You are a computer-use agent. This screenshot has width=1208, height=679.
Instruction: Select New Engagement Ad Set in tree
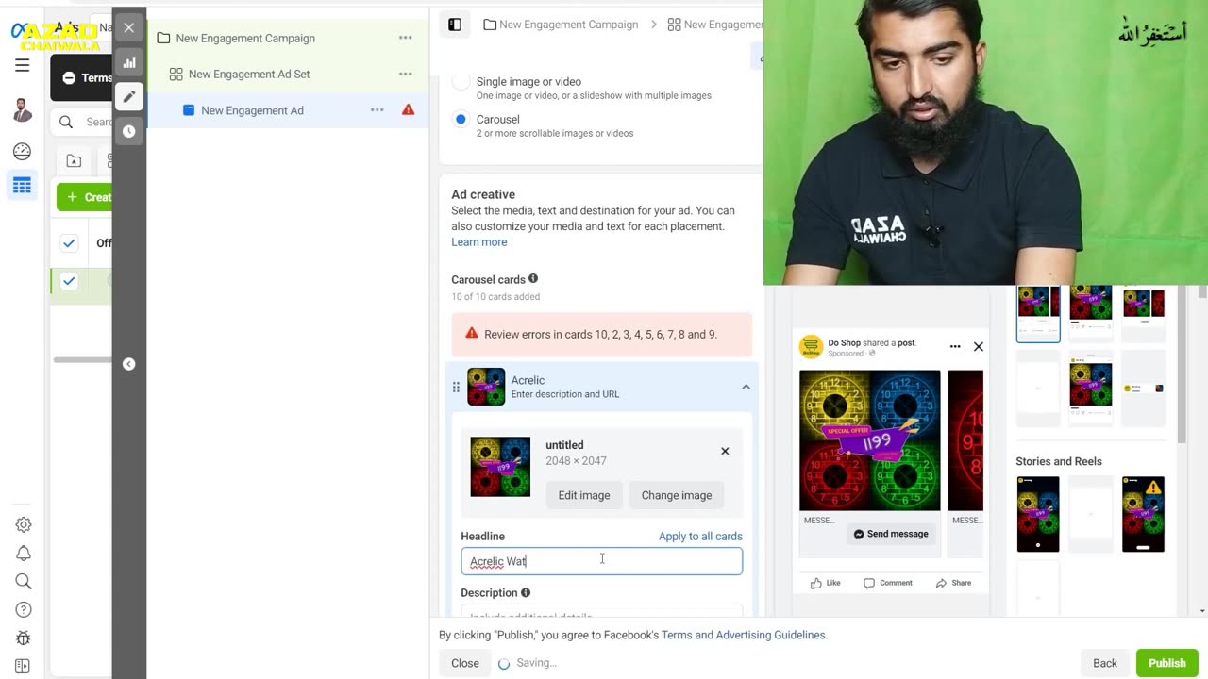[249, 74]
